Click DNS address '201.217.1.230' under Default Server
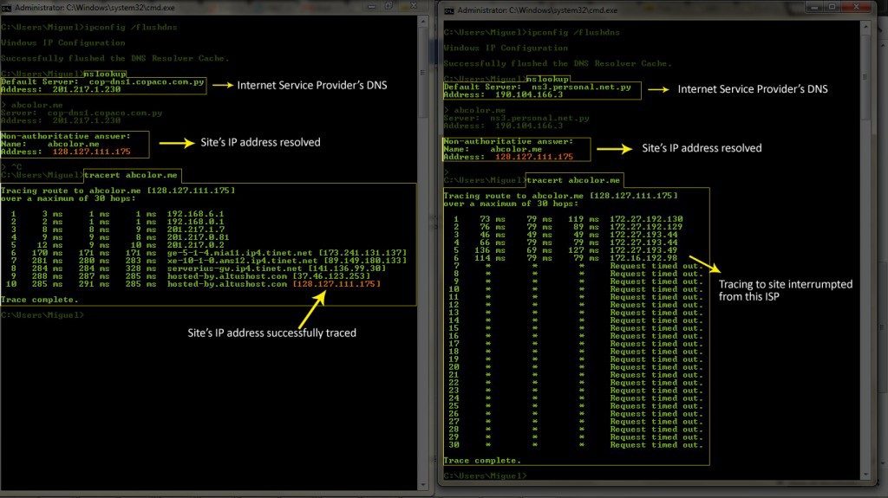Viewport: 888px width, 498px height. click(87, 89)
